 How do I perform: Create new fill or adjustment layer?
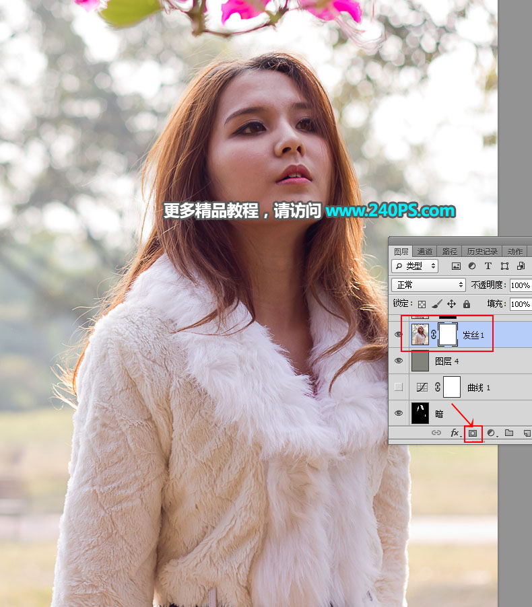point(492,433)
